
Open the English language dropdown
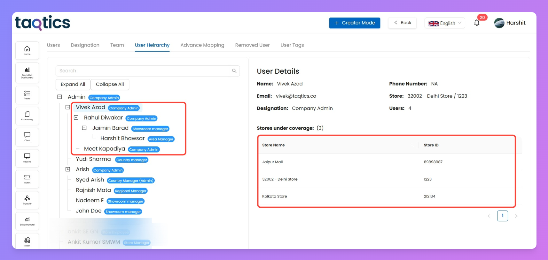[x=444, y=23]
